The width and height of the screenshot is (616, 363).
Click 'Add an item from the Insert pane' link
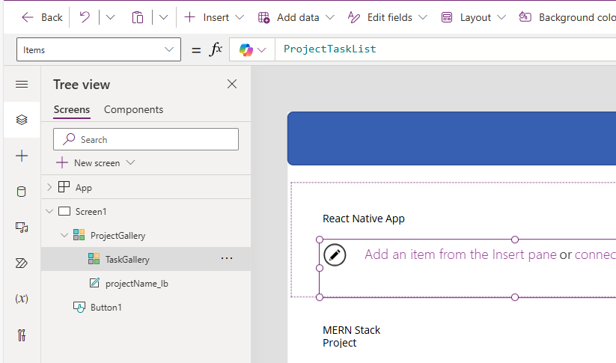[460, 254]
